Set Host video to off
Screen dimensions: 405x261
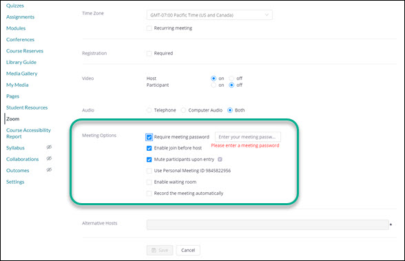tap(231, 79)
